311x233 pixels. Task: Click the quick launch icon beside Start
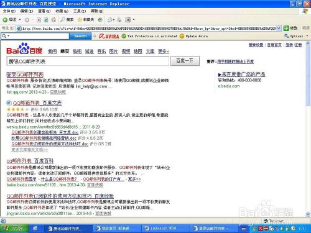point(35,229)
